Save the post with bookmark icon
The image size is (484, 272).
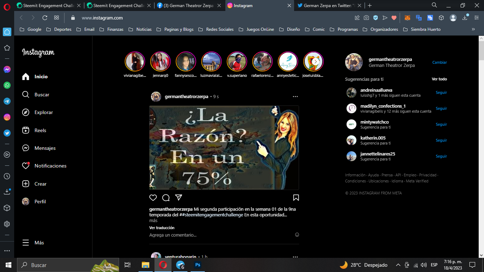tap(296, 198)
